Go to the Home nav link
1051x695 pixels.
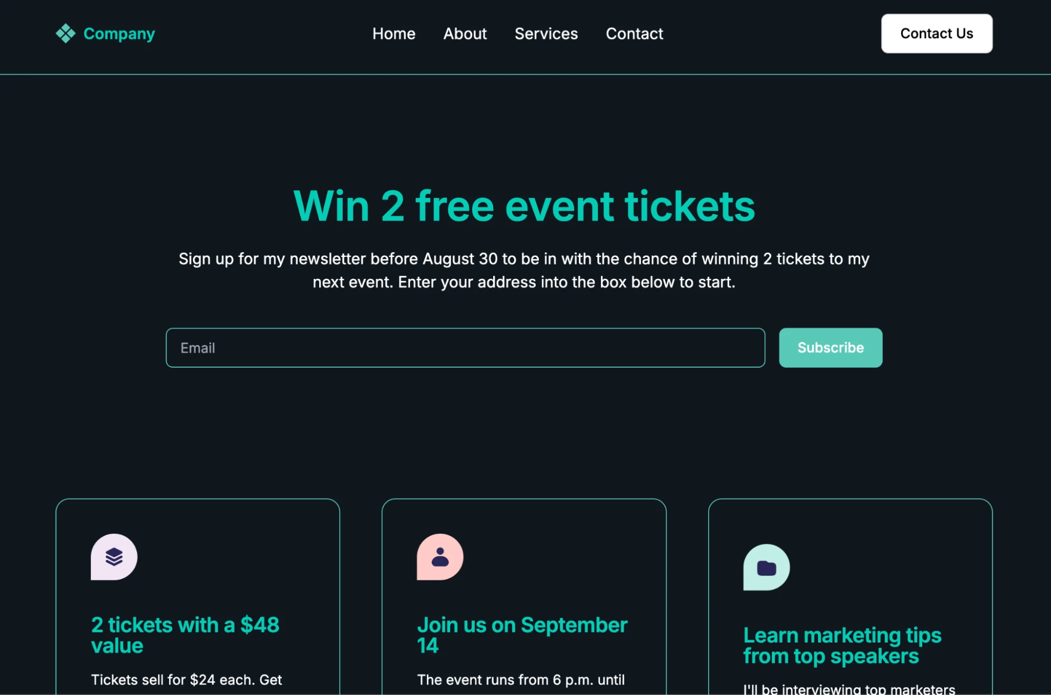(x=394, y=34)
